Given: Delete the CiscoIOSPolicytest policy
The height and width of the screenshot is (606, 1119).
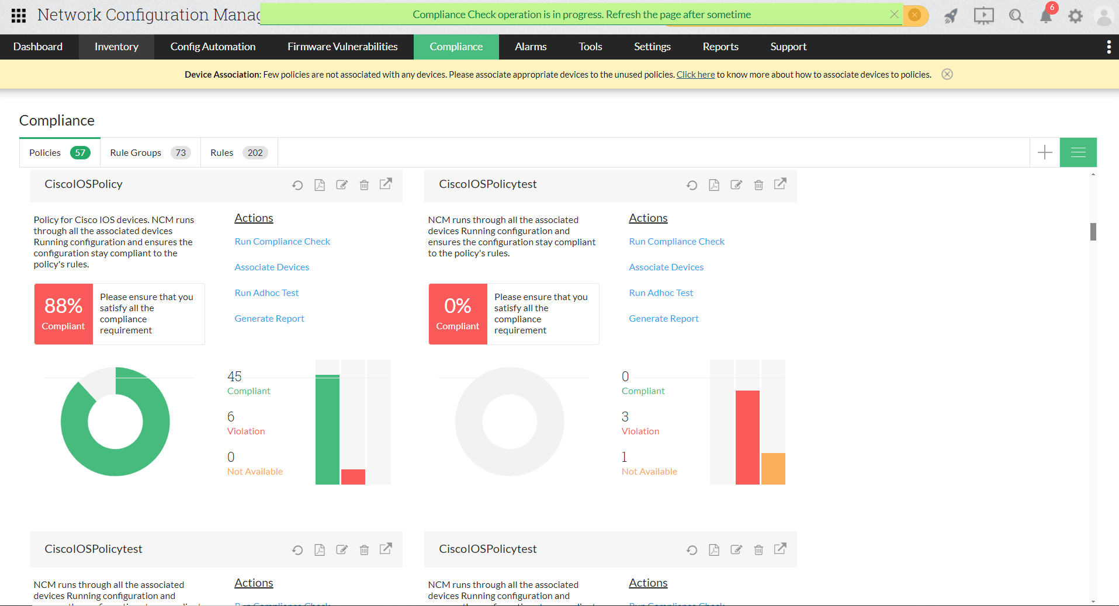Looking at the screenshot, I should point(758,184).
